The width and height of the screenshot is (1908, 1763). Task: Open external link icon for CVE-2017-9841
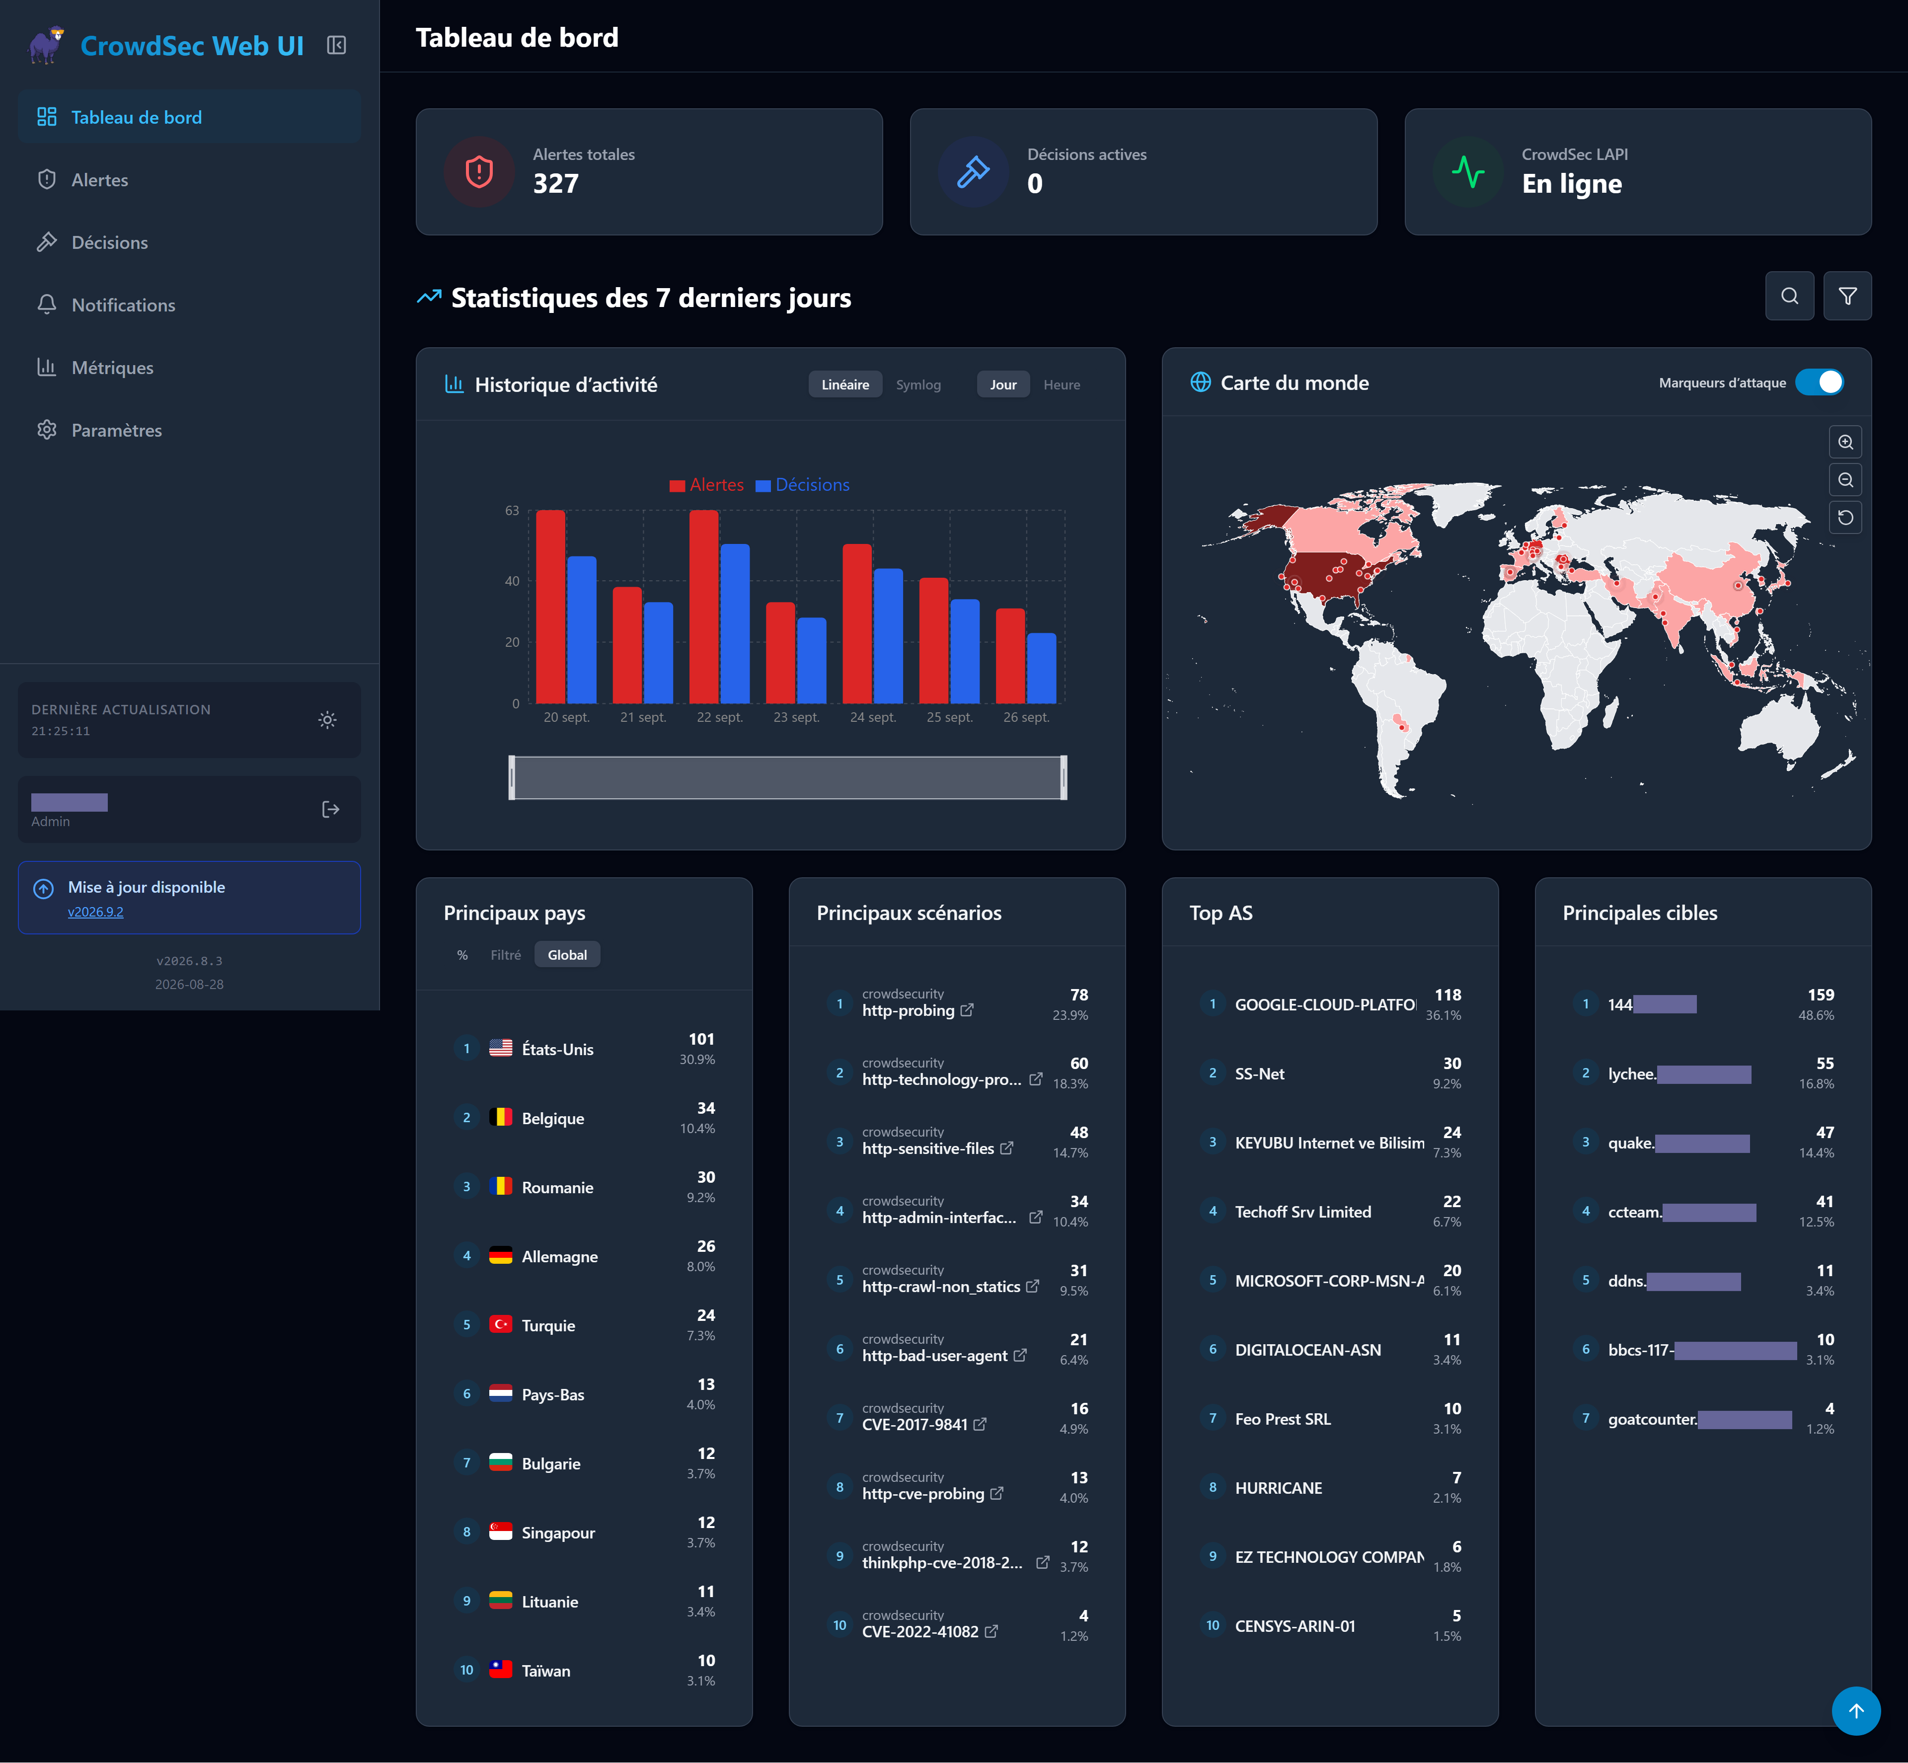980,1423
